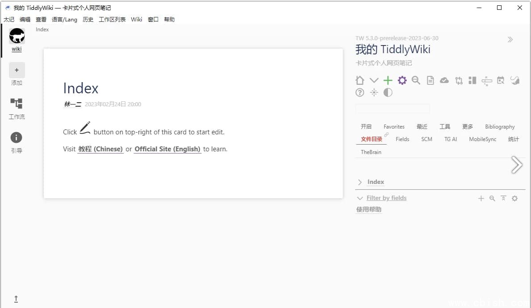
Task: Open the sync/refresh icon in sidebar
Action: pyautogui.click(x=459, y=80)
